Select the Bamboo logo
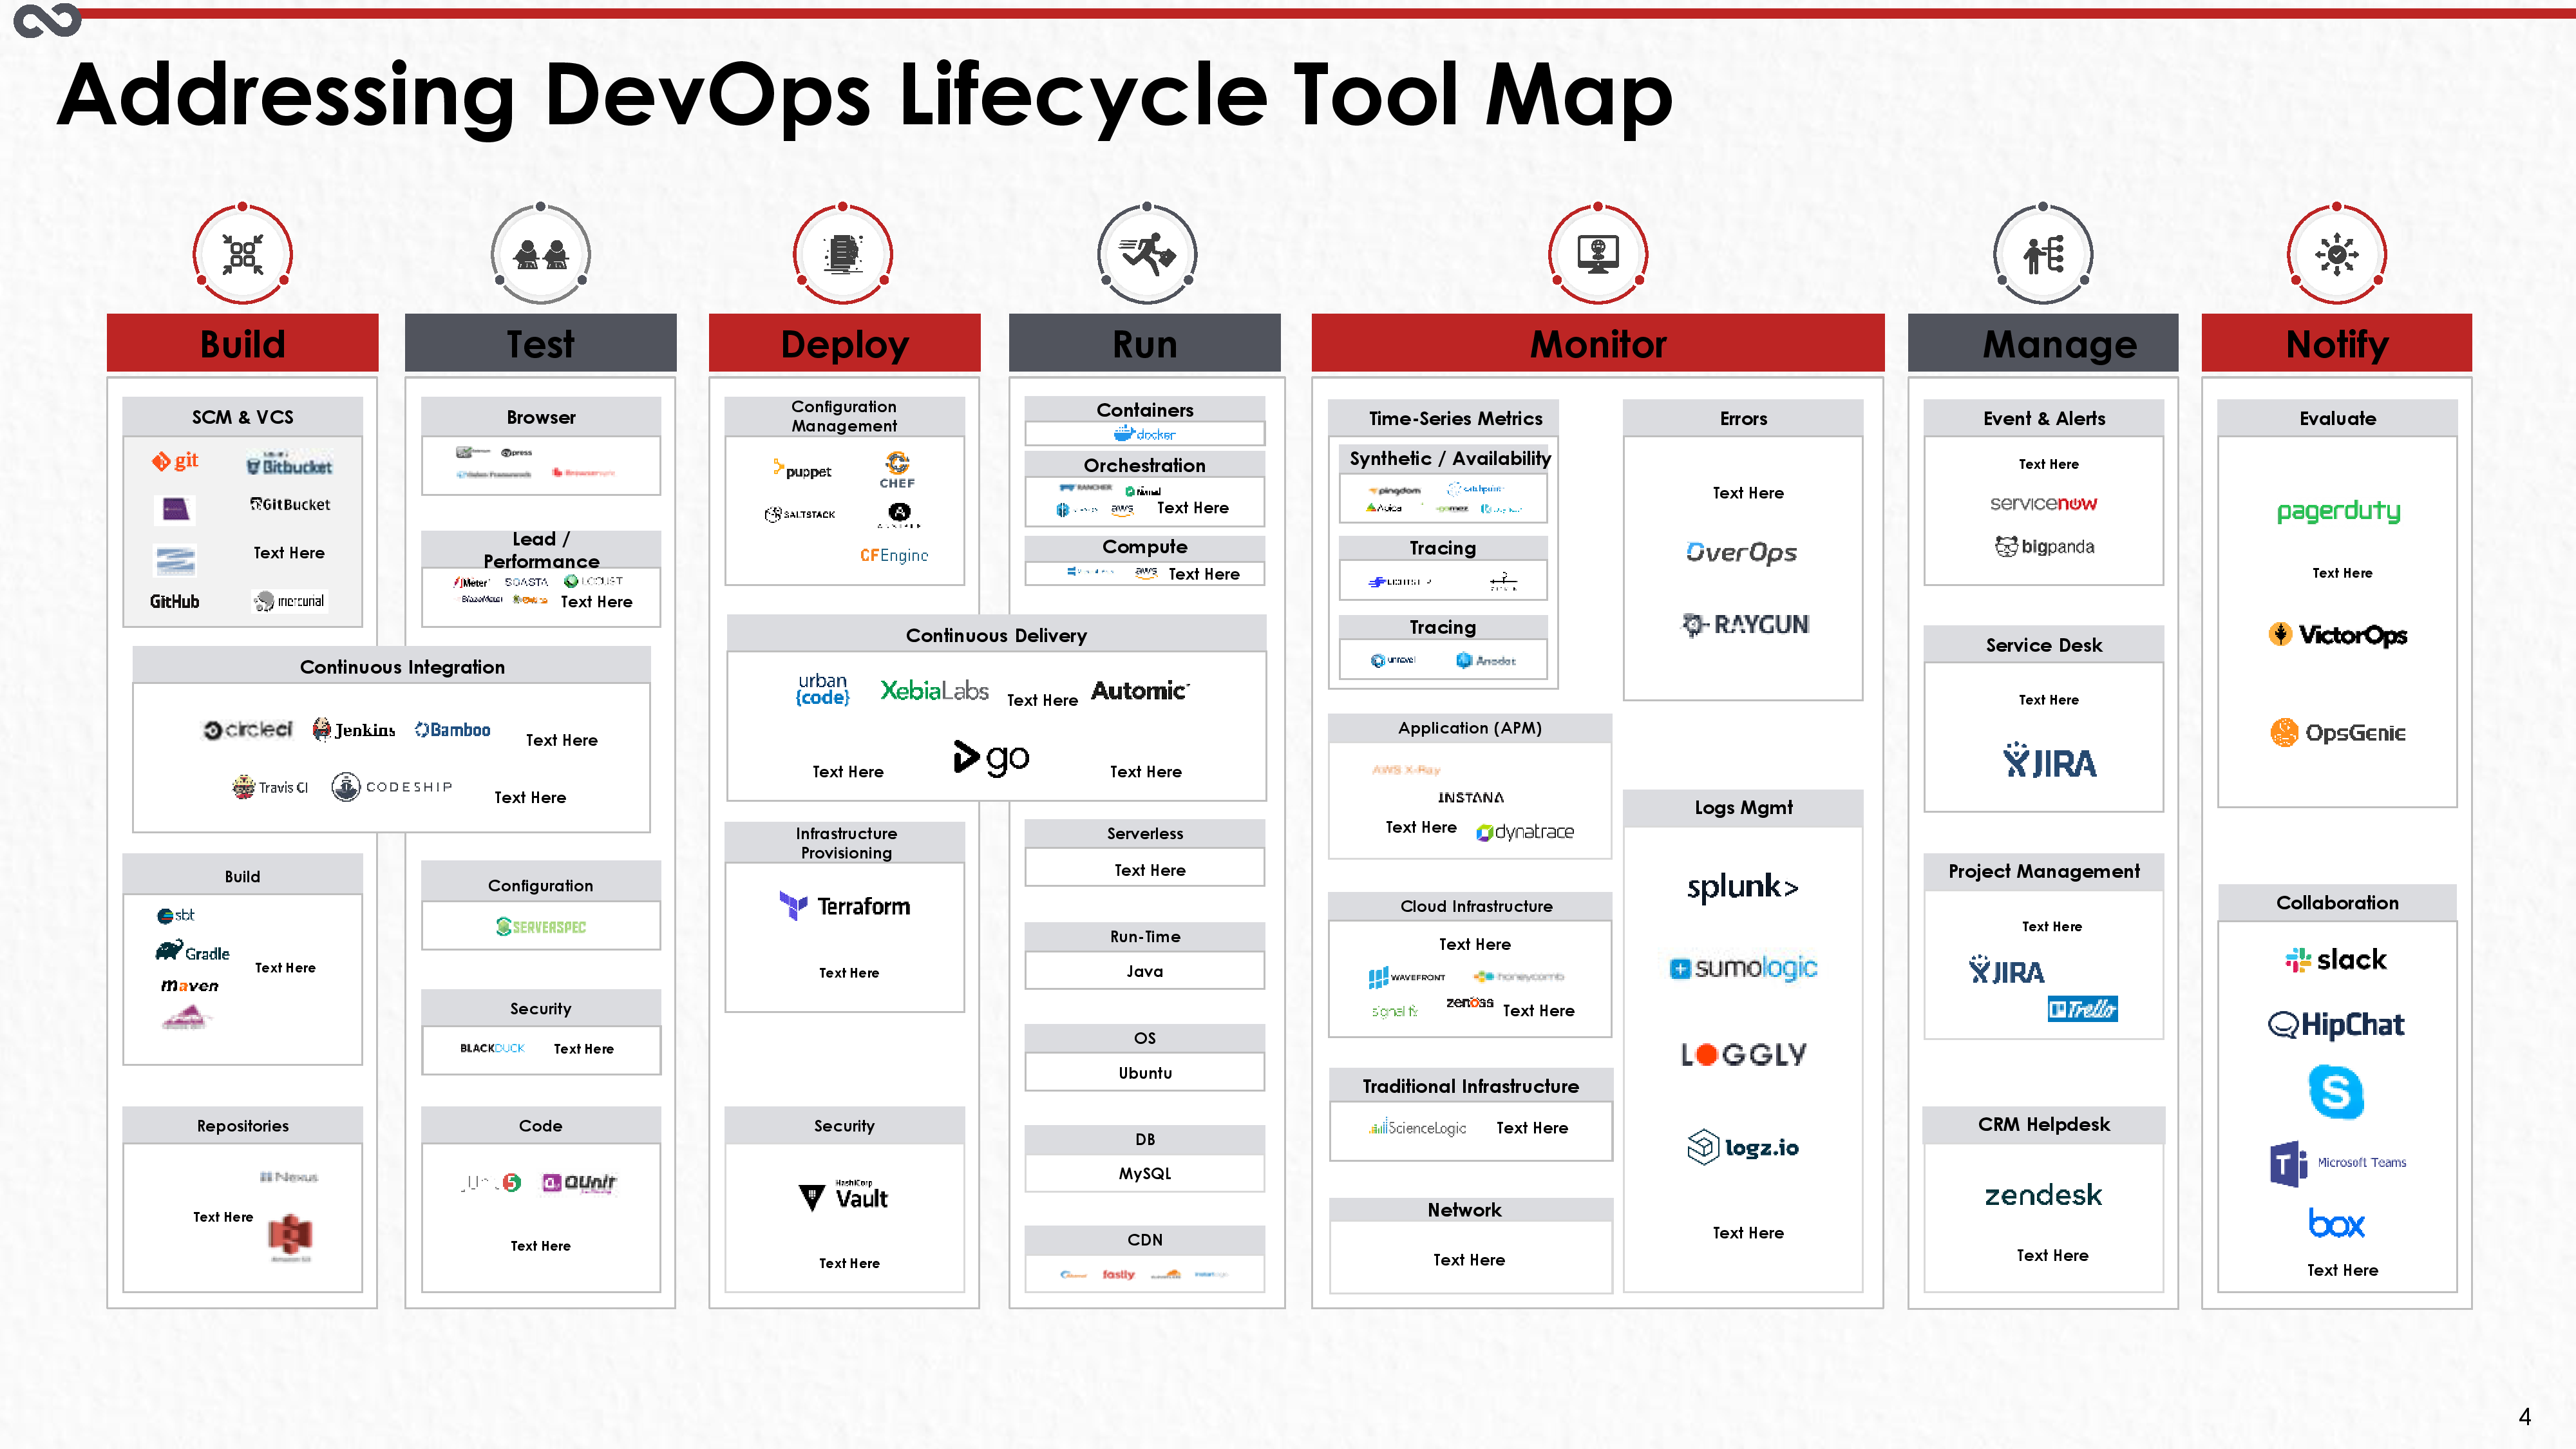 453,730
